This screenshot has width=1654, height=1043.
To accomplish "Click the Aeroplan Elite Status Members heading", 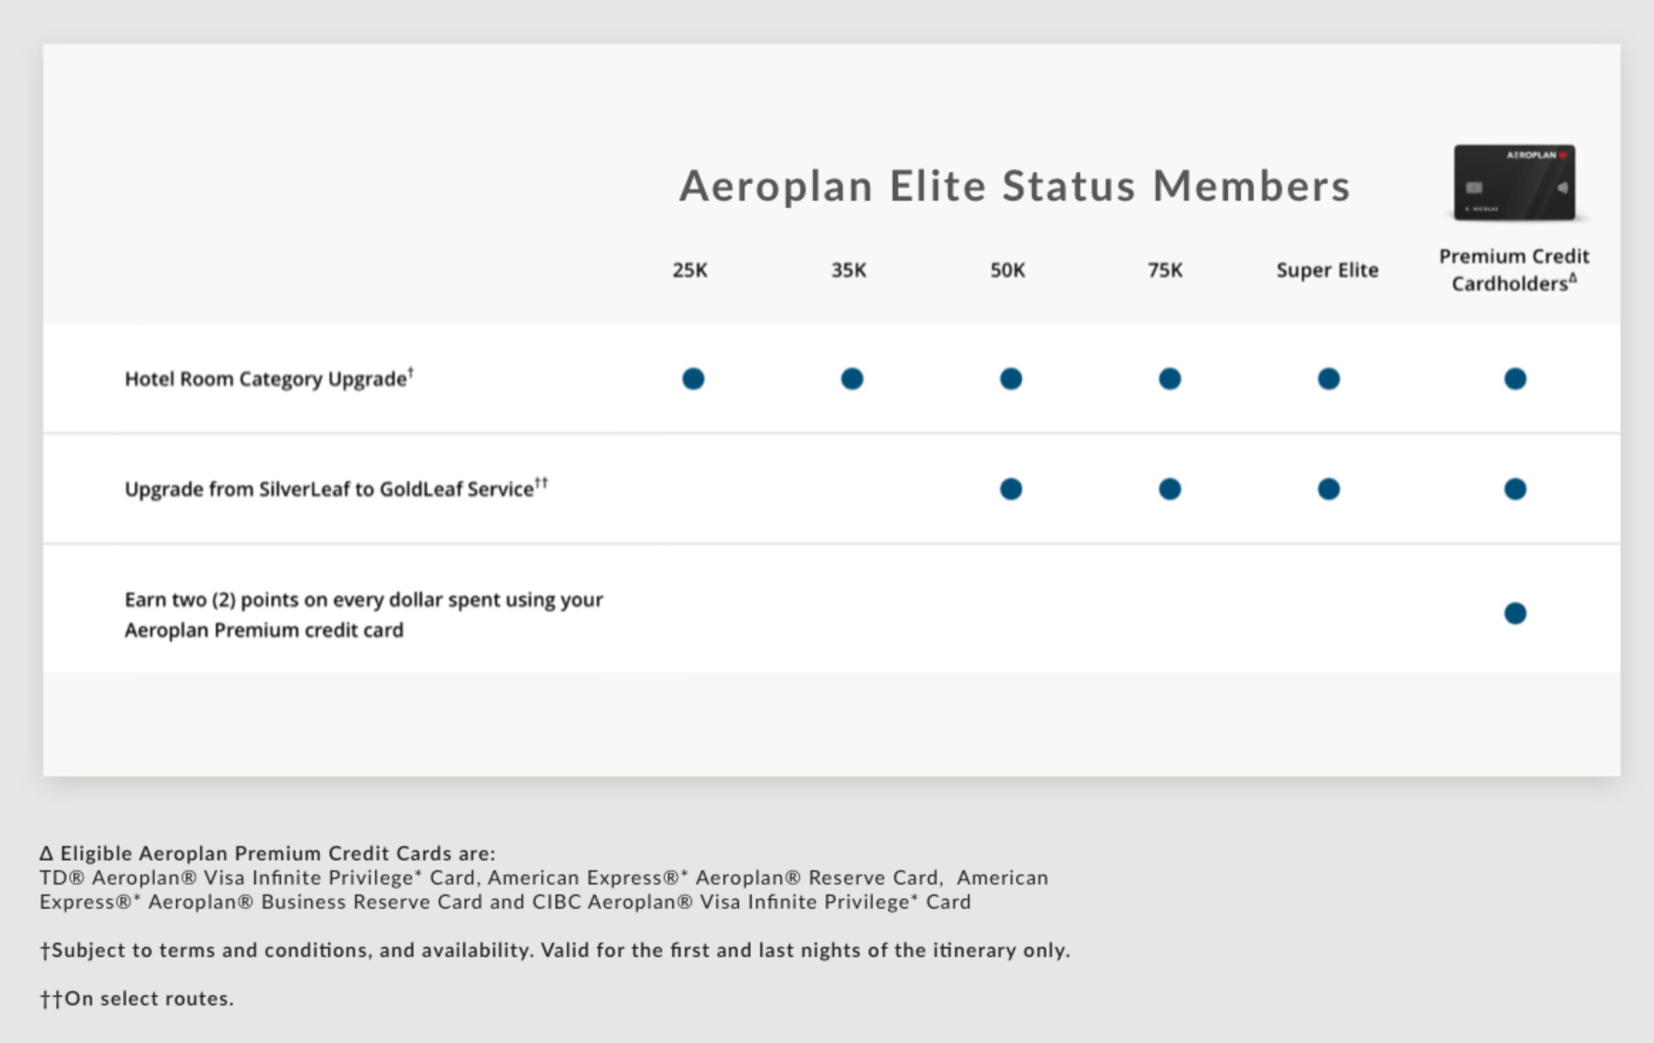I will [1014, 186].
